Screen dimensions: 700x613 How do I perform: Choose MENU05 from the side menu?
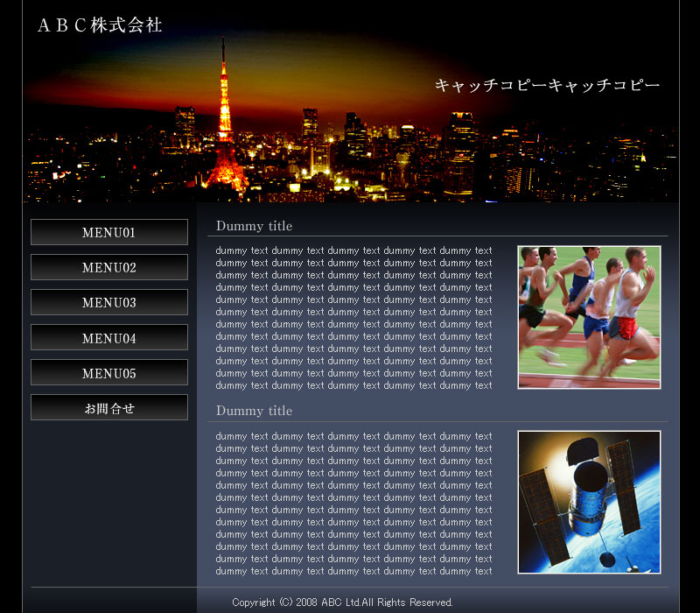point(108,372)
